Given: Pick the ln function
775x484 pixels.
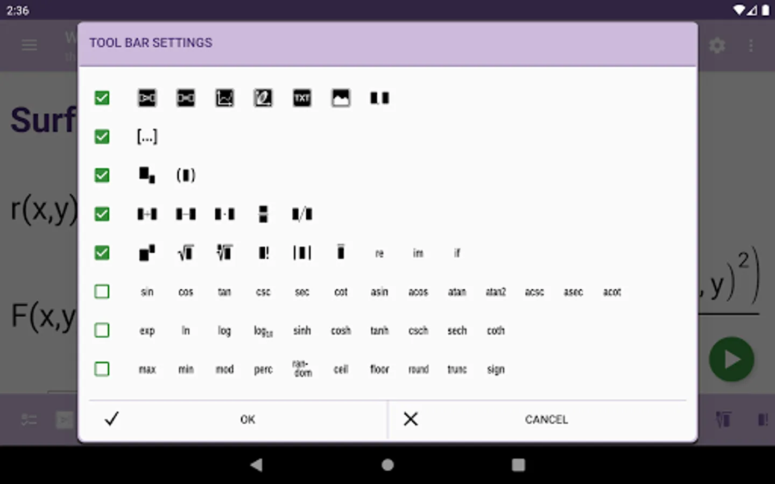Looking at the screenshot, I should (186, 330).
